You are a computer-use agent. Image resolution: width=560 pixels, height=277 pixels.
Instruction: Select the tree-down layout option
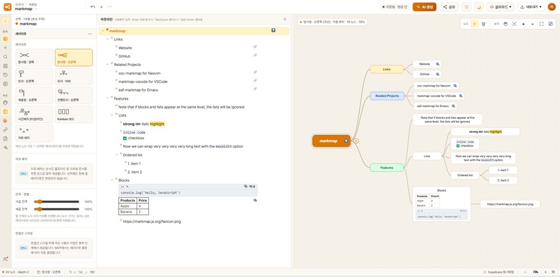pos(73,77)
